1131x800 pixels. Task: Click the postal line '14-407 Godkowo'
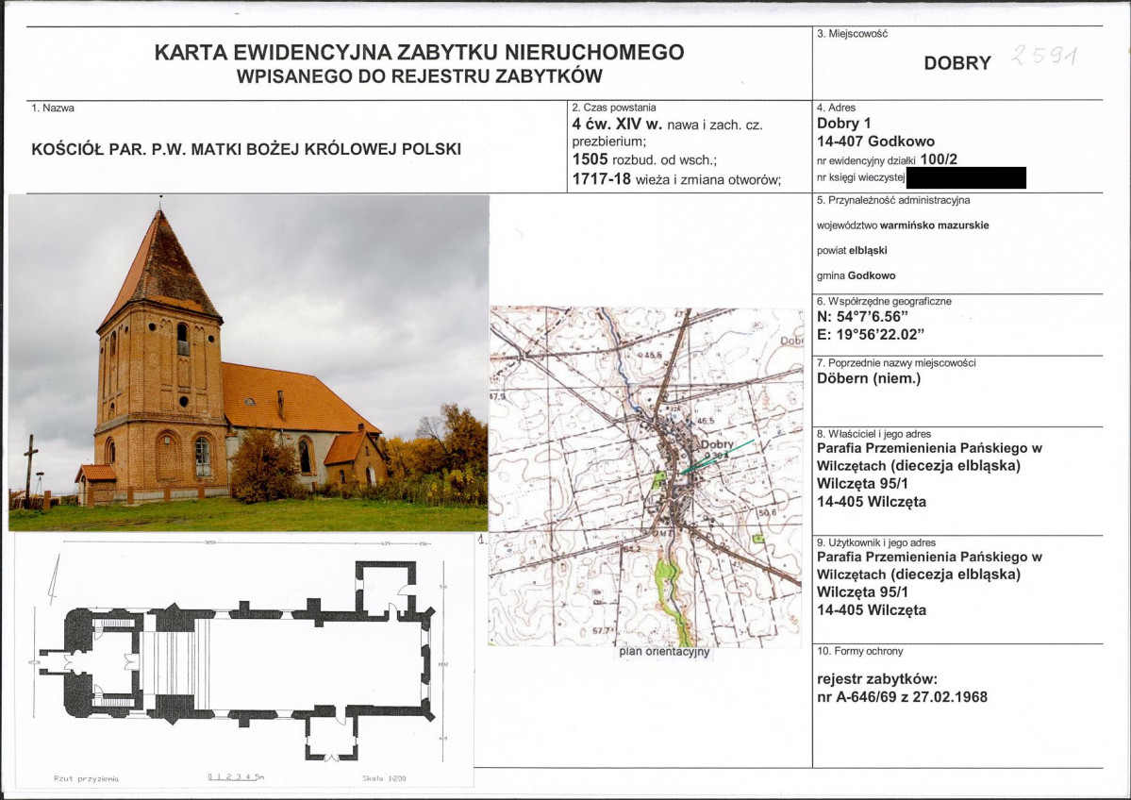875,142
